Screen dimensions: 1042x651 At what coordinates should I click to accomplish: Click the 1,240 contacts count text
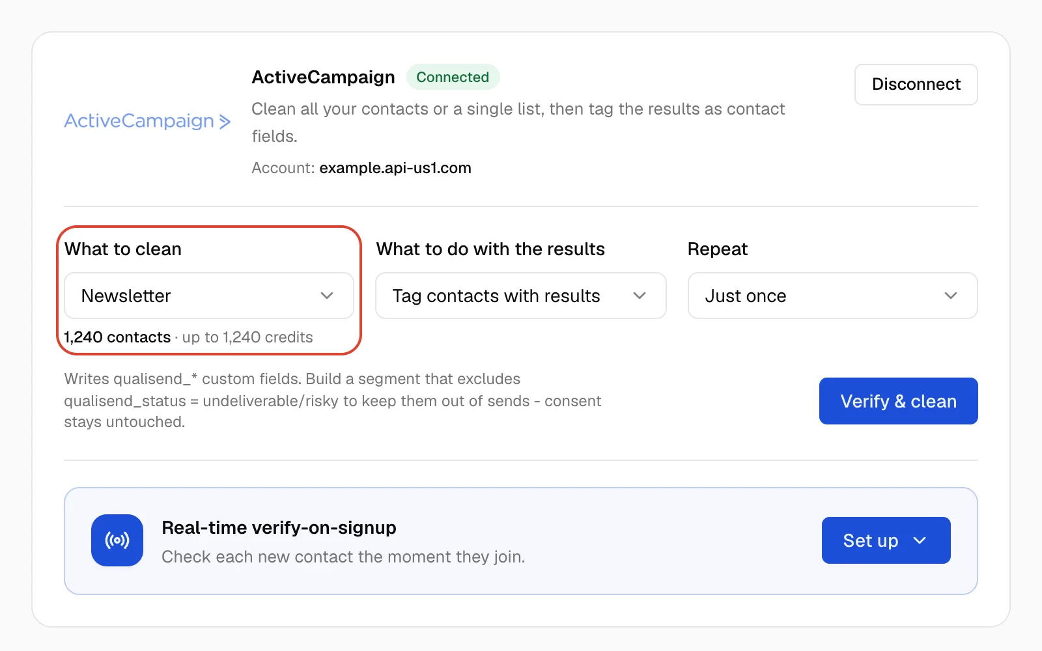pyautogui.click(x=117, y=337)
